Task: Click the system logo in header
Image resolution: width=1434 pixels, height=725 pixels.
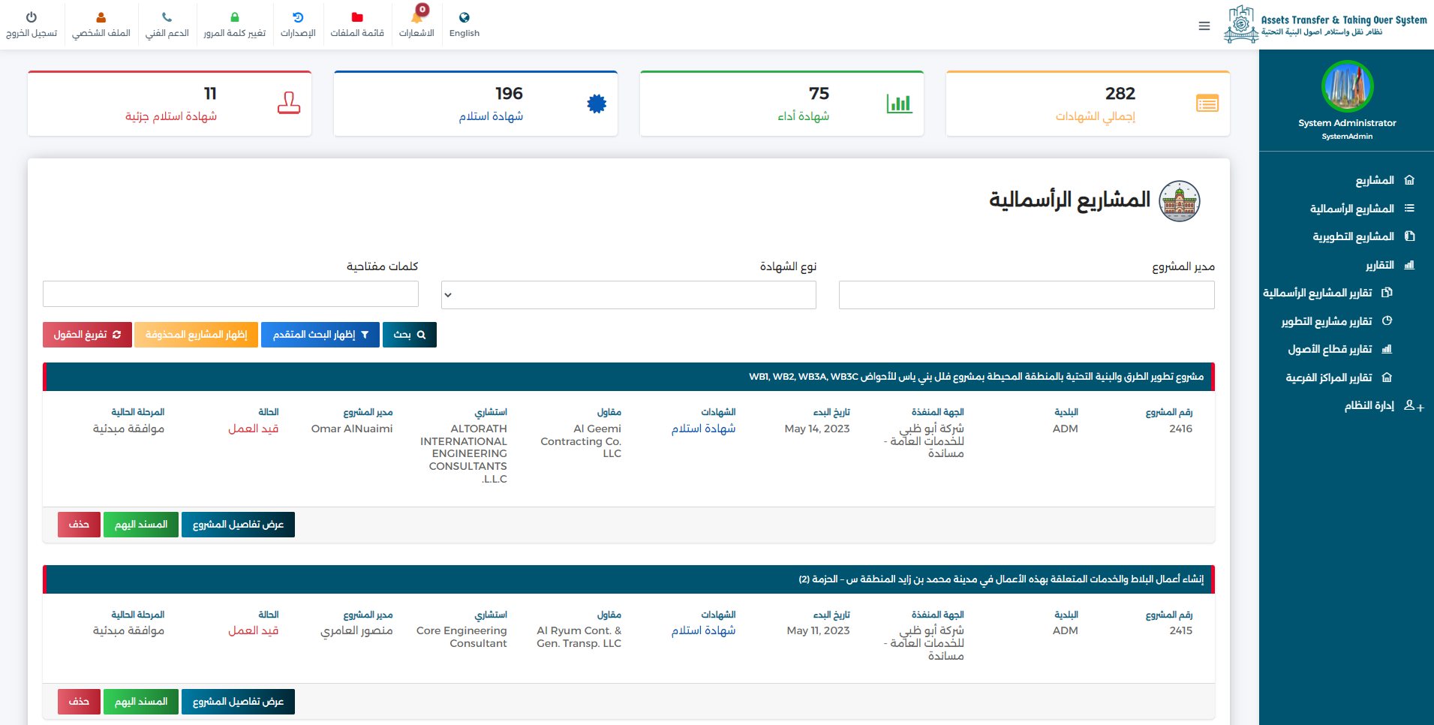Action: click(x=1325, y=25)
